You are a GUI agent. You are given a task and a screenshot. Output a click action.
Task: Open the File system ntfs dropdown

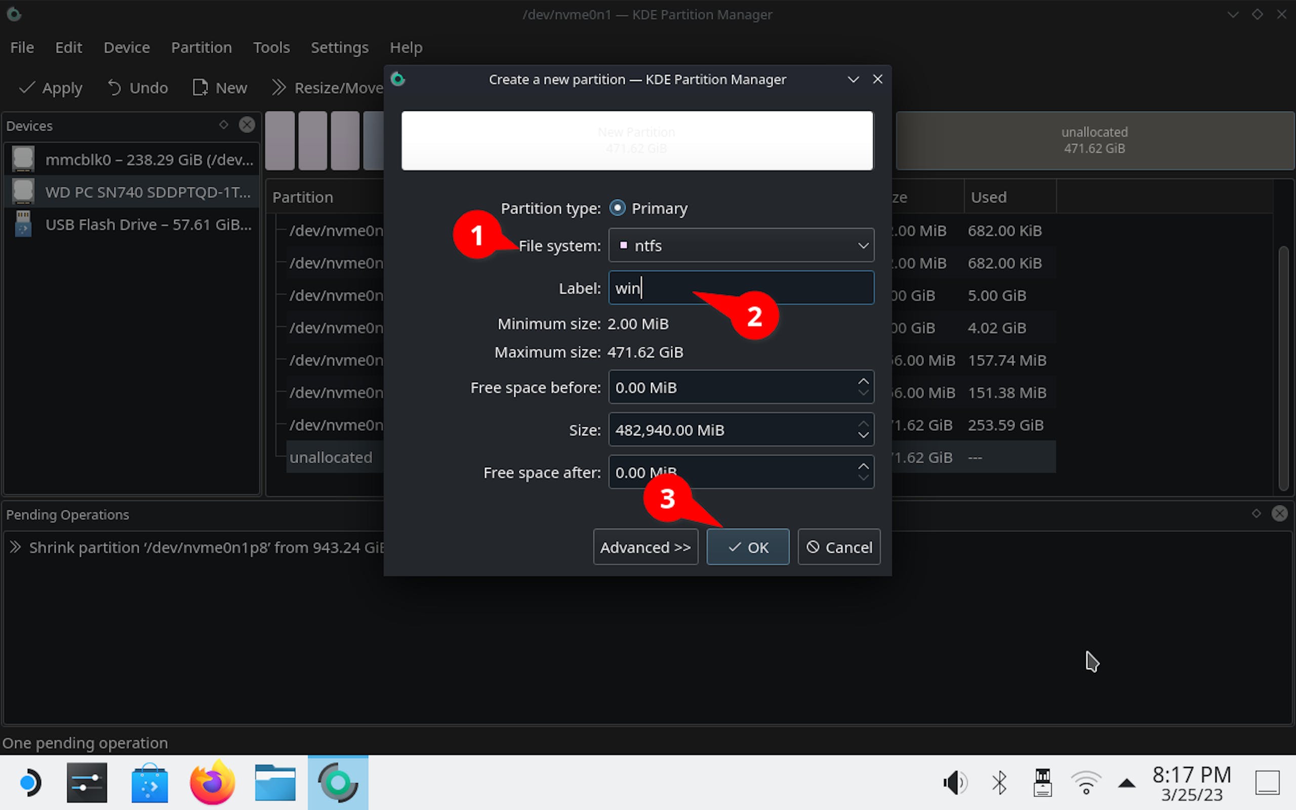coord(741,246)
